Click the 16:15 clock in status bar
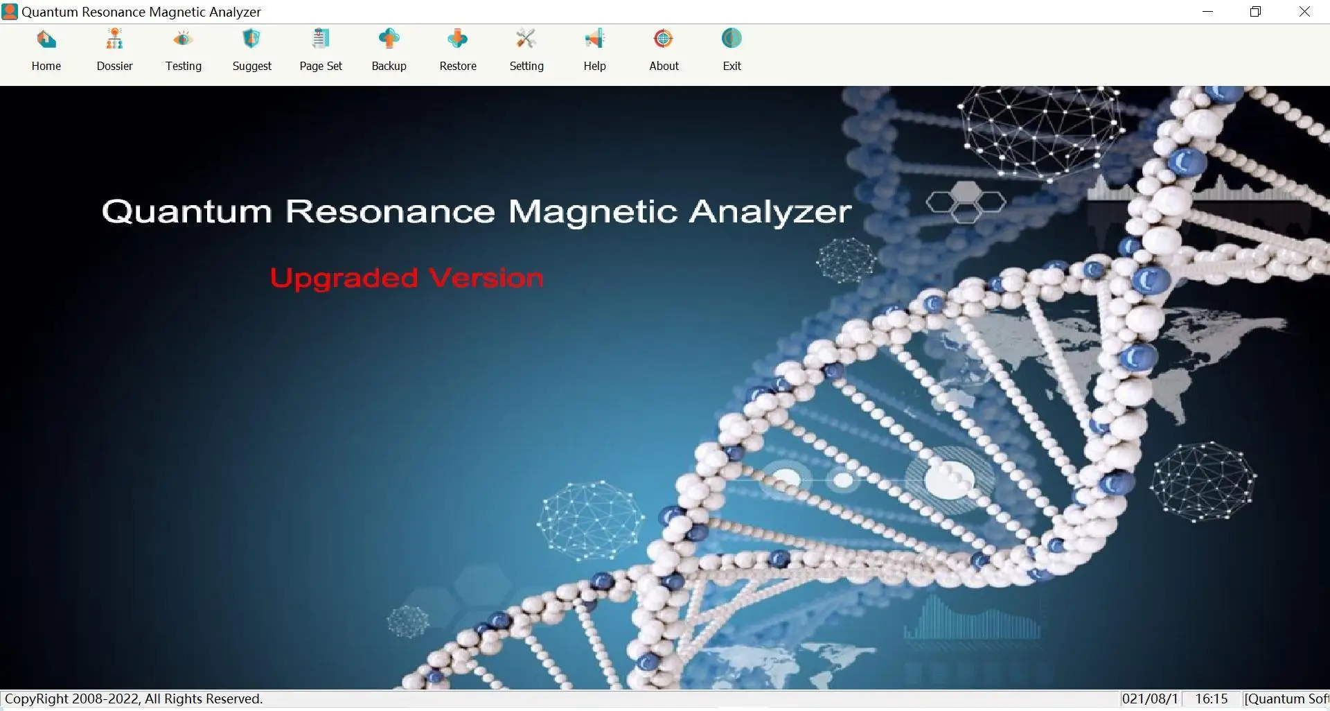The height and width of the screenshot is (711, 1330). click(x=1211, y=699)
